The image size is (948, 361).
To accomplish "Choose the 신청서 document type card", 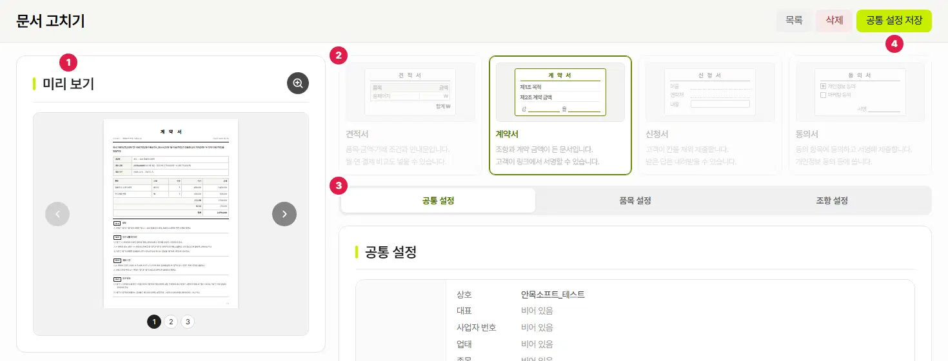I will click(710, 115).
